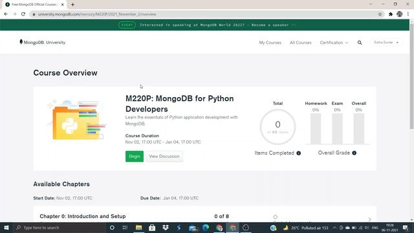Open the Windows notification center icon
414x233 pixels.
click(406, 227)
